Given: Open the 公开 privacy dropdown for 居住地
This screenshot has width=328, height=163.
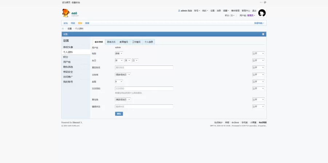Looking at the screenshot, I should (x=258, y=100).
